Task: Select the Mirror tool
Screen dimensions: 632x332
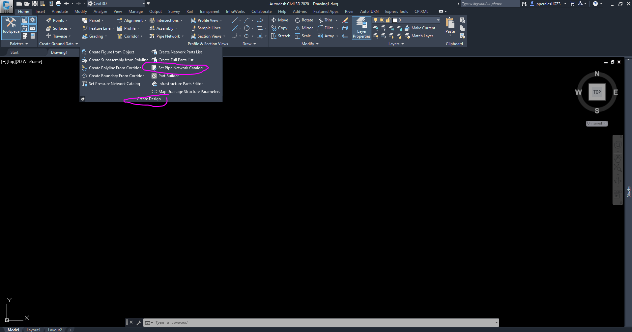Action: pyautogui.click(x=304, y=28)
